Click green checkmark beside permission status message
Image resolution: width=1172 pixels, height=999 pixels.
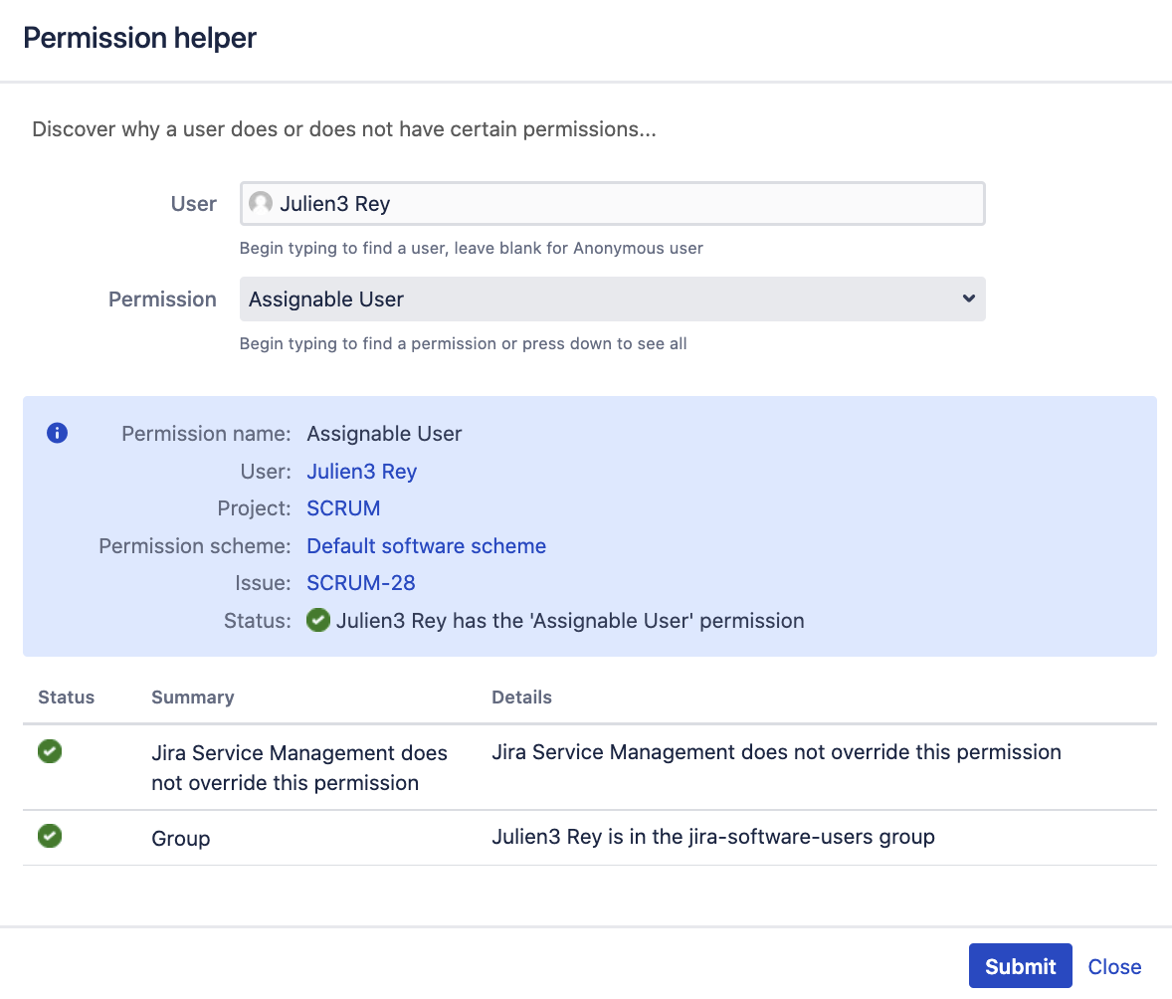pyautogui.click(x=318, y=621)
